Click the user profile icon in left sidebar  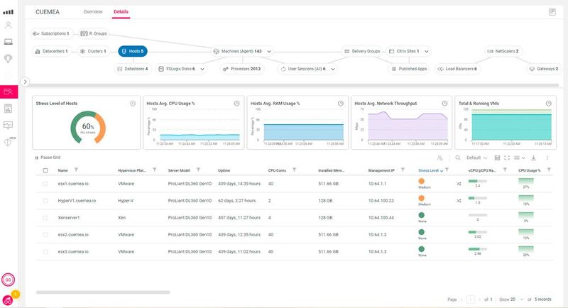(x=9, y=26)
